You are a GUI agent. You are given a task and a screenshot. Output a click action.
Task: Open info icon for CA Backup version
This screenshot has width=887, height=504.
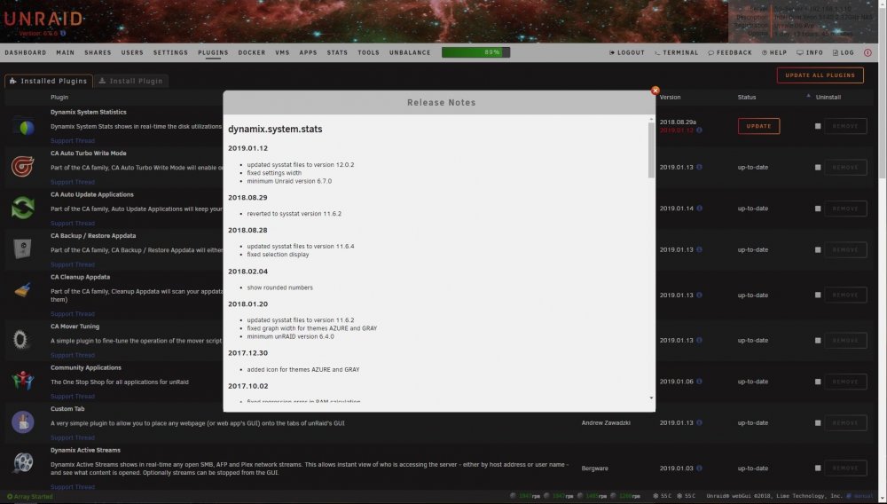[x=699, y=249]
